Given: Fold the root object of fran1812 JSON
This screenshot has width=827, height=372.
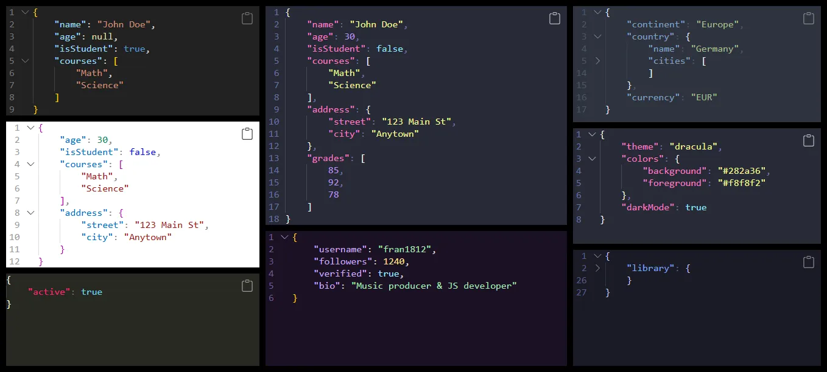Looking at the screenshot, I should click(284, 237).
